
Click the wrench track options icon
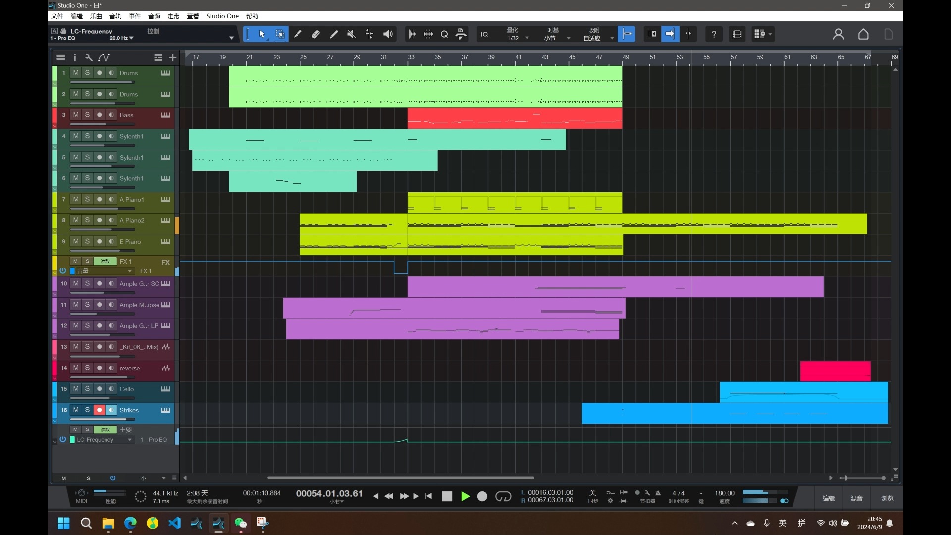[89, 58]
